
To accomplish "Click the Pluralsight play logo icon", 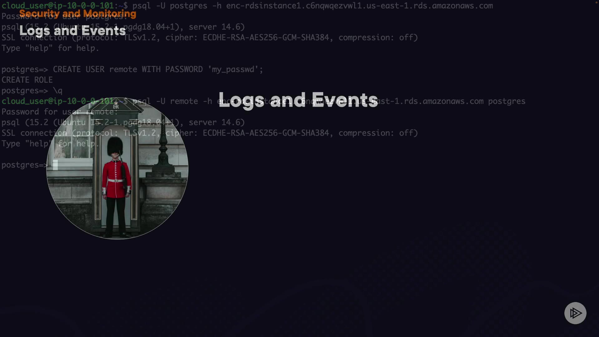I will coord(575,313).
